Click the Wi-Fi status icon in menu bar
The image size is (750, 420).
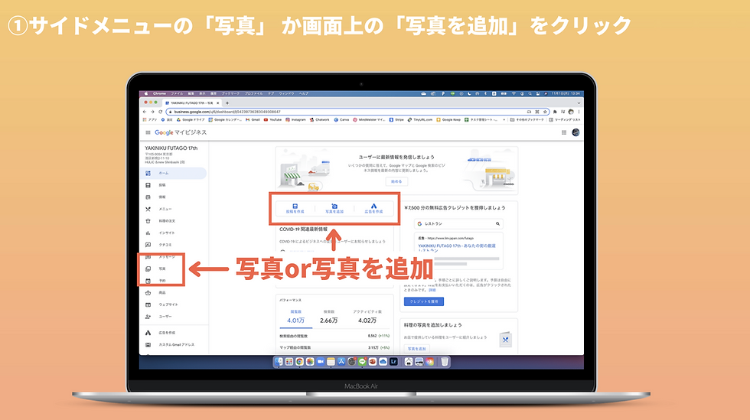(x=514, y=94)
